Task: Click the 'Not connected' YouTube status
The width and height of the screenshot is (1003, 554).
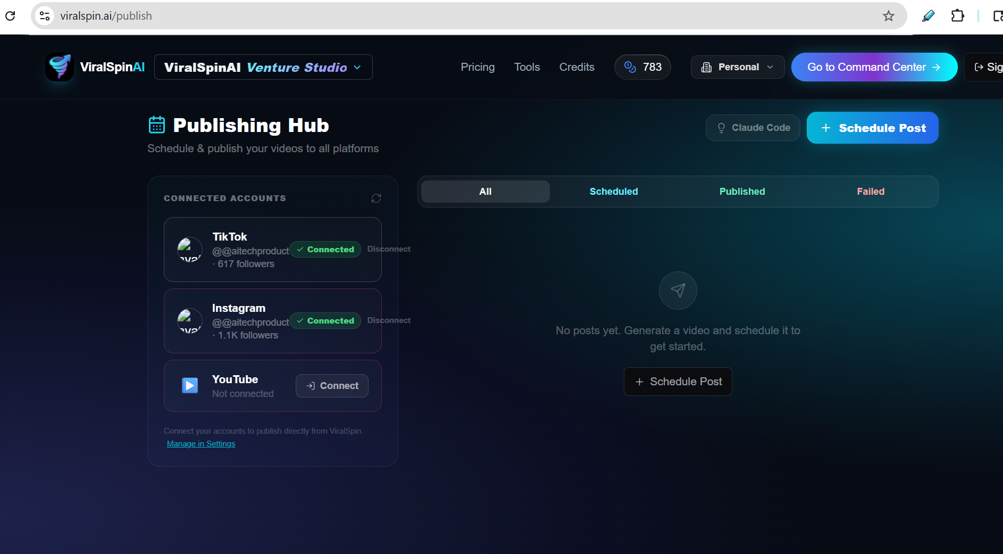Action: (243, 394)
